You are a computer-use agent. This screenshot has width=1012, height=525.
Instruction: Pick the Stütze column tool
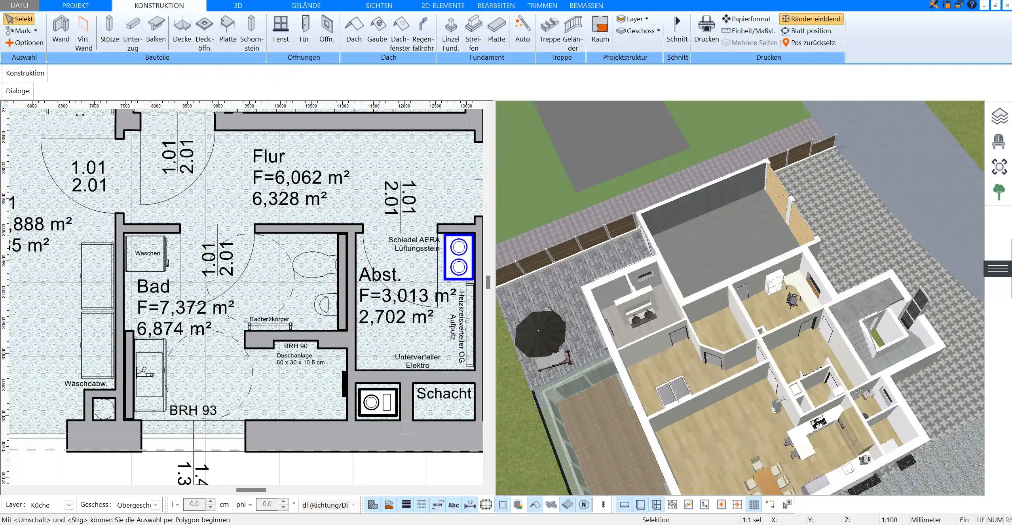coord(110,30)
